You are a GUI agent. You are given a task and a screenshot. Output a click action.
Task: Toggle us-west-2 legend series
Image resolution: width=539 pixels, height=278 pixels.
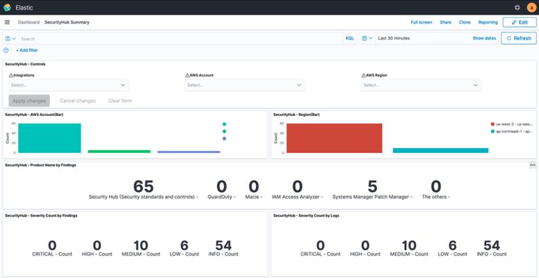point(512,124)
